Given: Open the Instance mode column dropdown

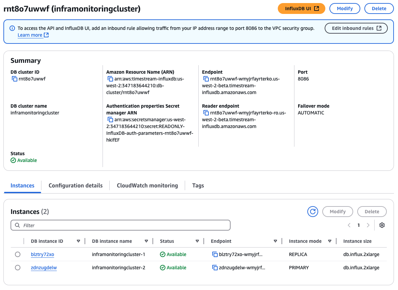Looking at the screenshot, I should click(330, 241).
